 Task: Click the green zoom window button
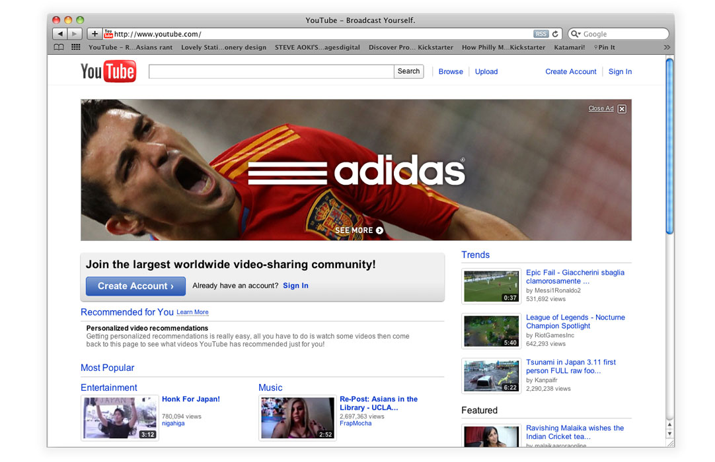(80, 20)
